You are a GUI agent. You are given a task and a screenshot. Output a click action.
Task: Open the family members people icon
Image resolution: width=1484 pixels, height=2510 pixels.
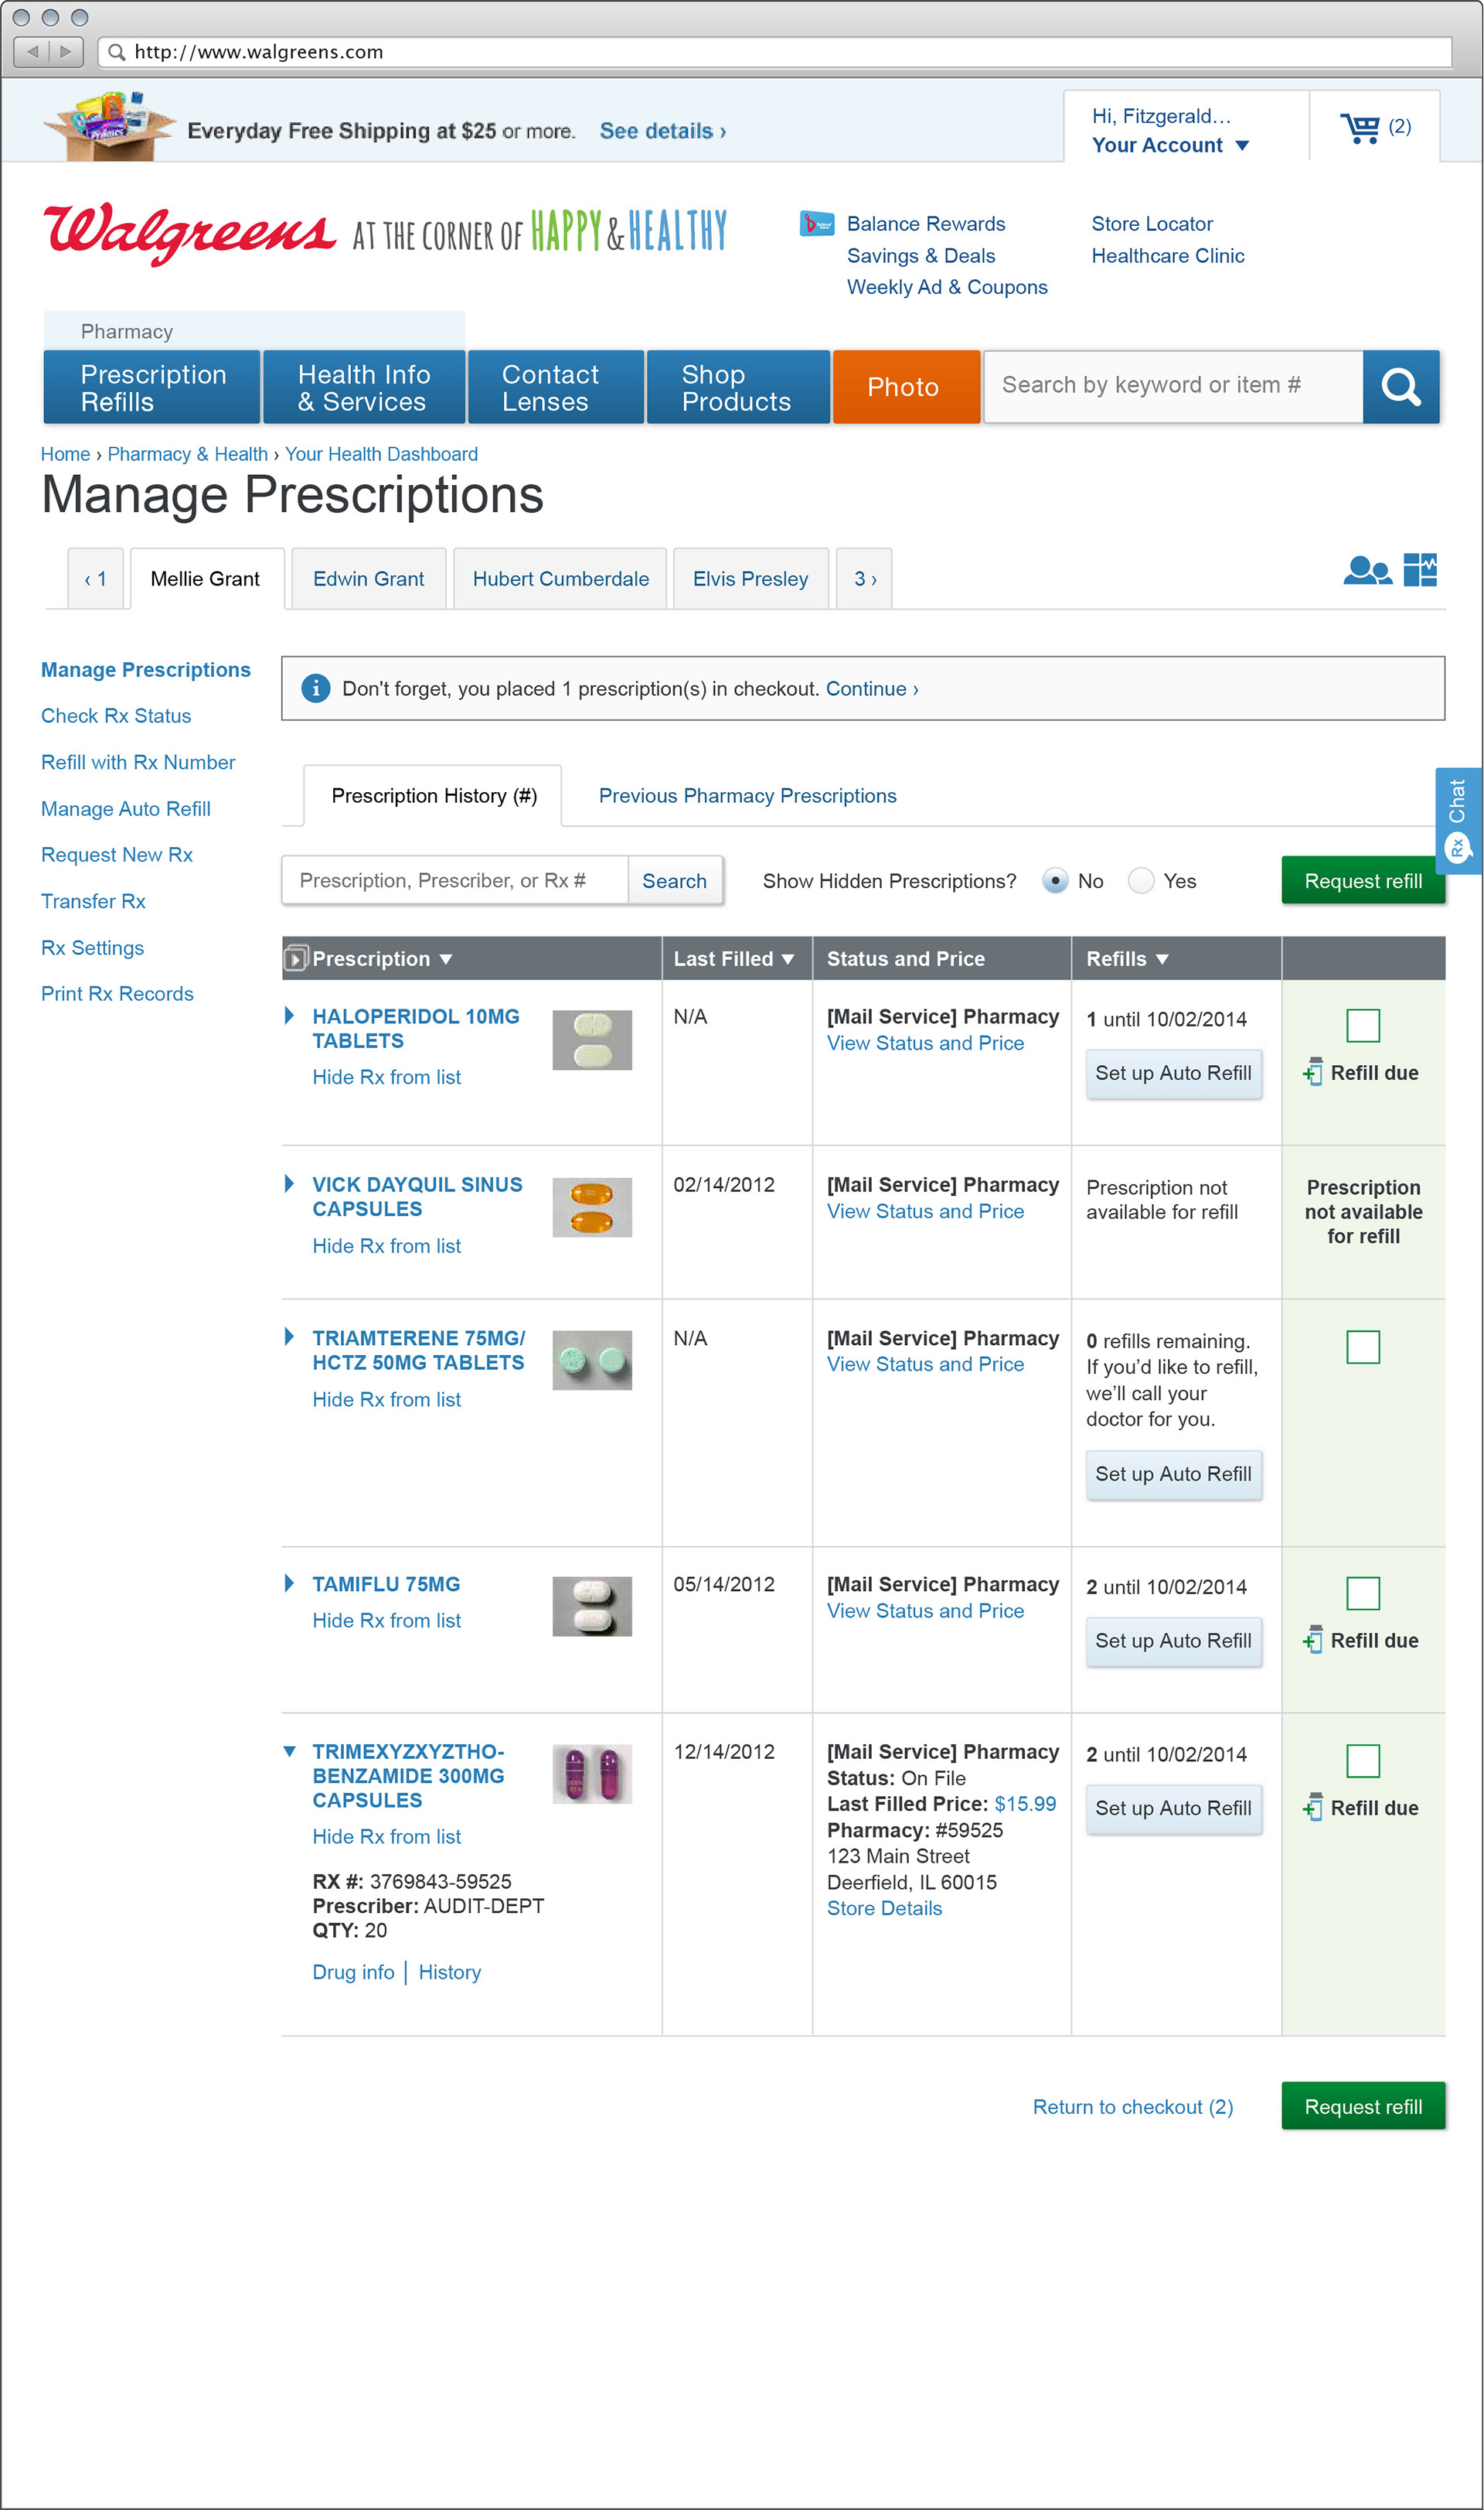coord(1367,571)
